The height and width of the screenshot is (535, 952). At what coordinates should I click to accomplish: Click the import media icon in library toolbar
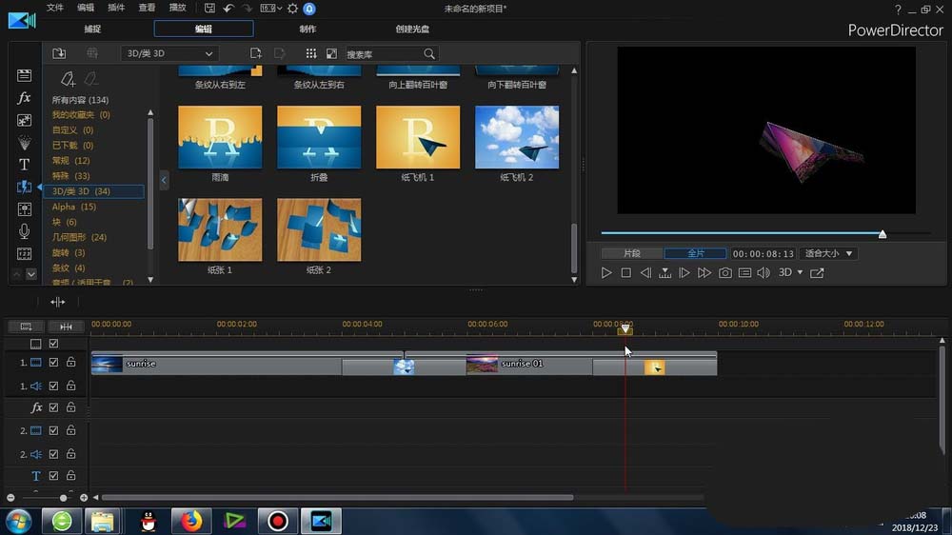59,53
